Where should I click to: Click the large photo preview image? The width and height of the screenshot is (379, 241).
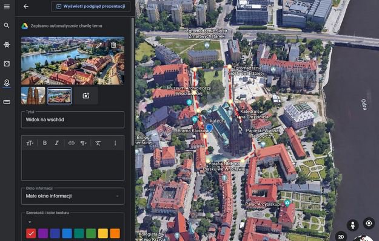73,60
